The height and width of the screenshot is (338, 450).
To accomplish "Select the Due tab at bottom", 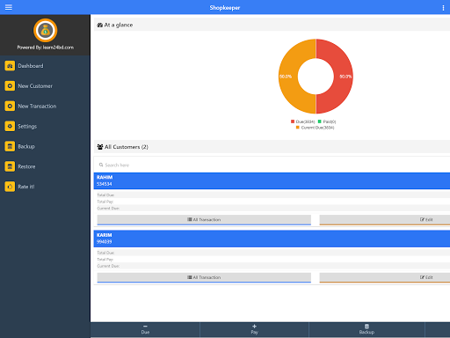I will tap(145, 329).
